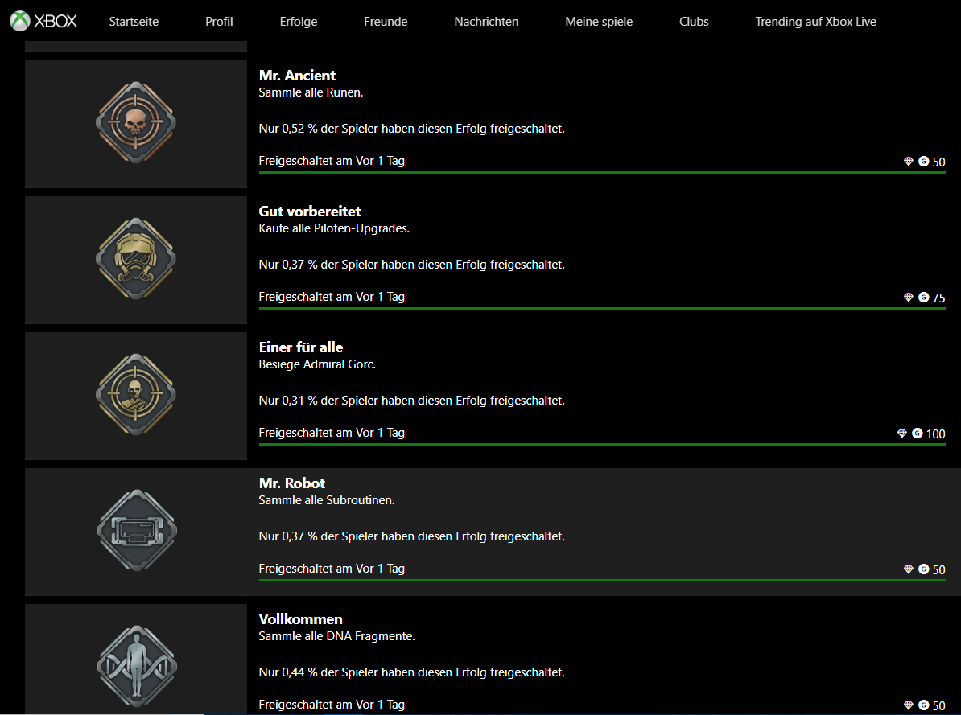The height and width of the screenshot is (715, 961).
Task: Open the Profil menu item
Action: (x=219, y=22)
